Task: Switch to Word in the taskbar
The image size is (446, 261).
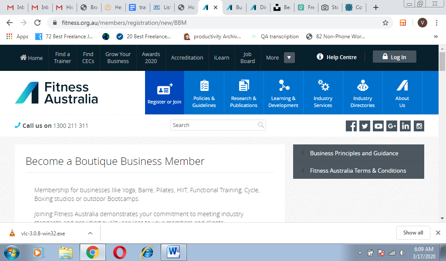Action: [174, 252]
